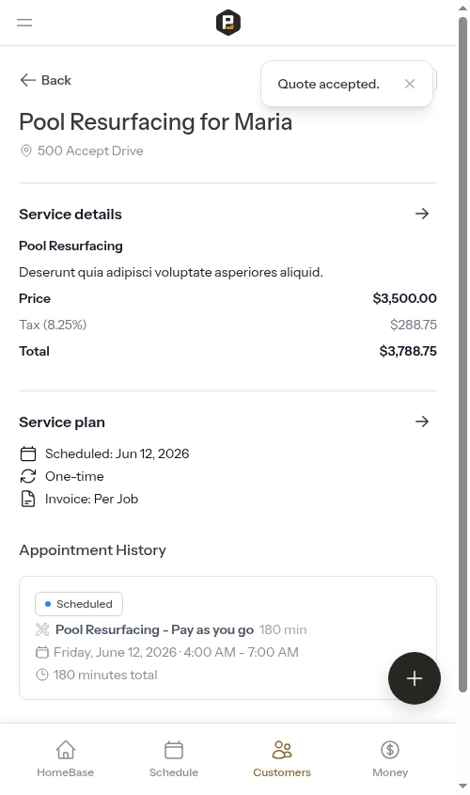The image size is (470, 795).
Task: Click the clock icon by 180 minutes total
Action: pos(42,675)
